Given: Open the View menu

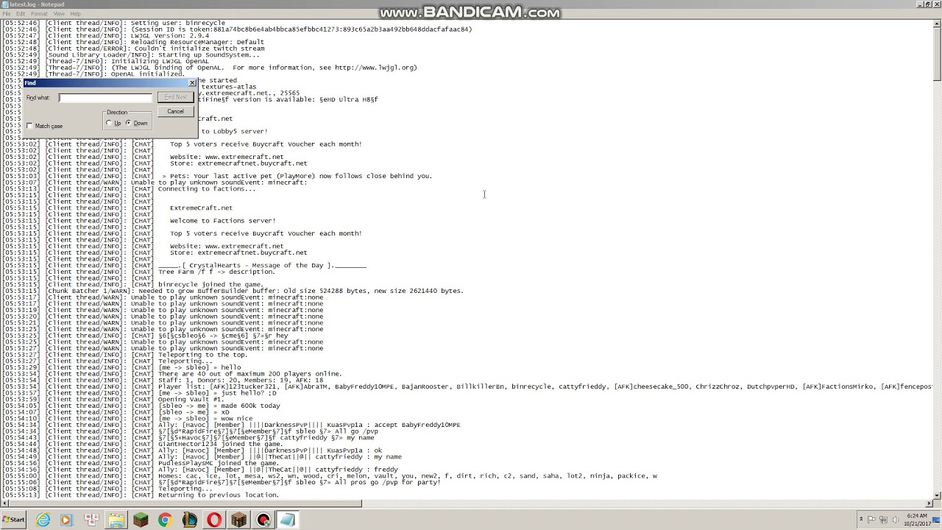Looking at the screenshot, I should click(59, 13).
